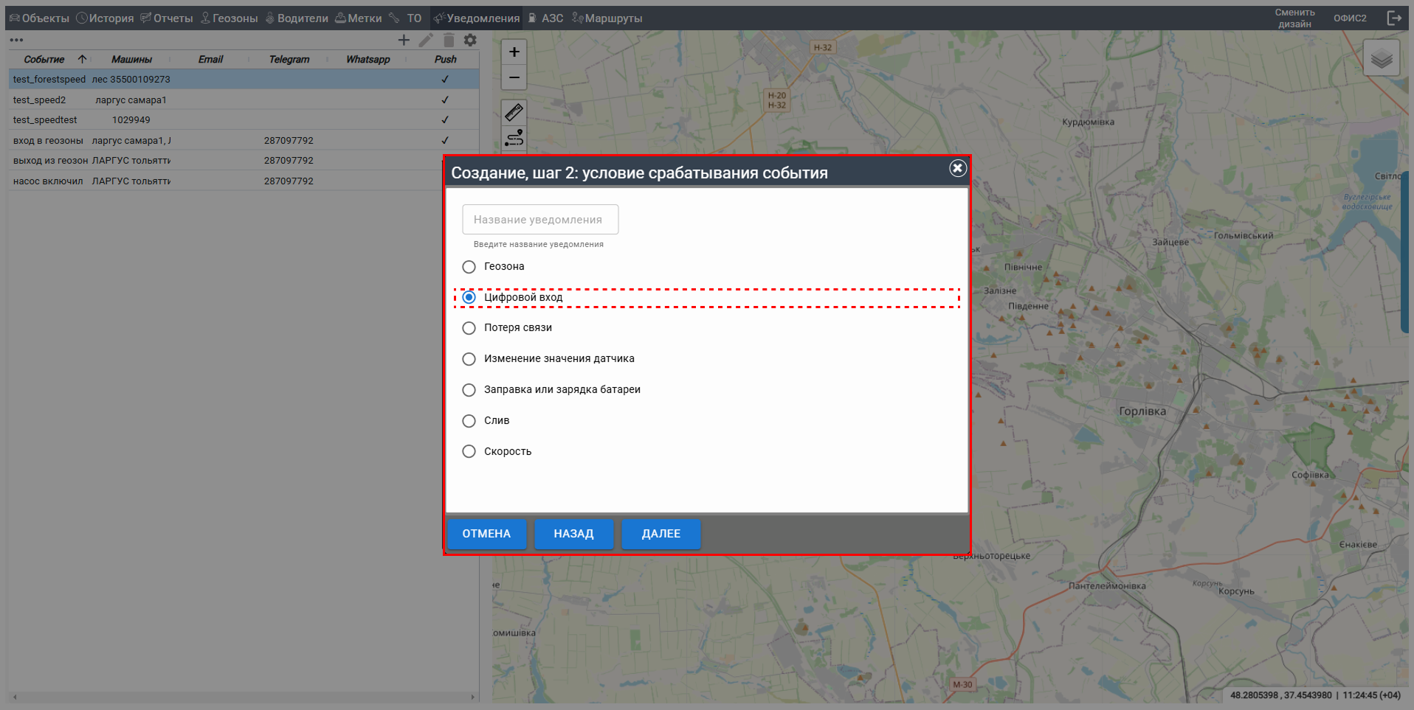Viewport: 1414px width, 710px height.
Task: Sort by the Событие column header
Action: (x=44, y=59)
